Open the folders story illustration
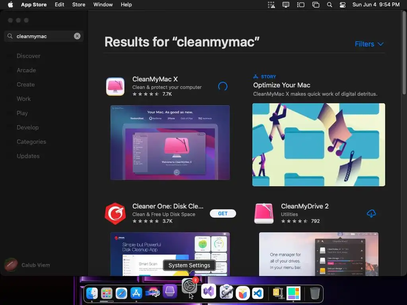Image resolution: width=407 pixels, height=305 pixels. pyautogui.click(x=318, y=145)
